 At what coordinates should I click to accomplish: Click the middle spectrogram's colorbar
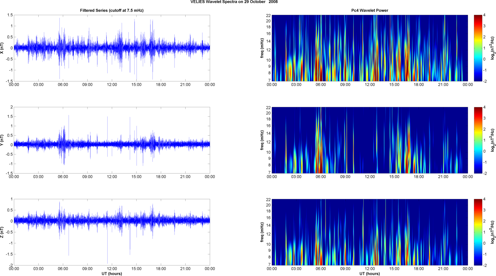[478, 140]
